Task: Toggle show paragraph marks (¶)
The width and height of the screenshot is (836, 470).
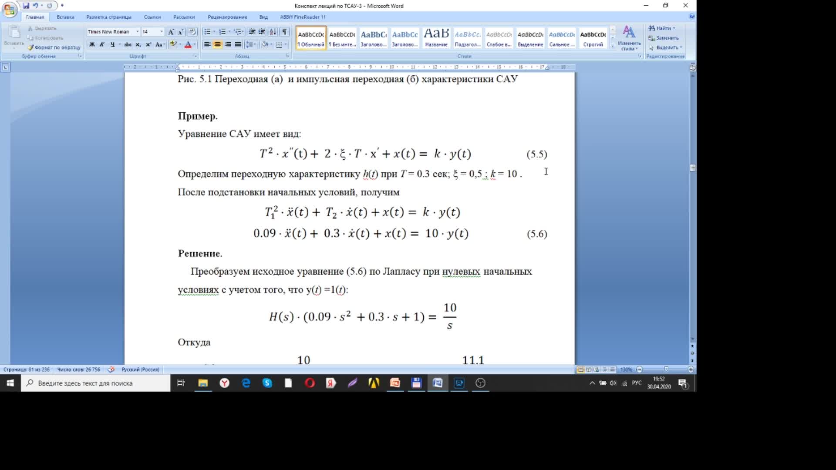Action: 284,32
